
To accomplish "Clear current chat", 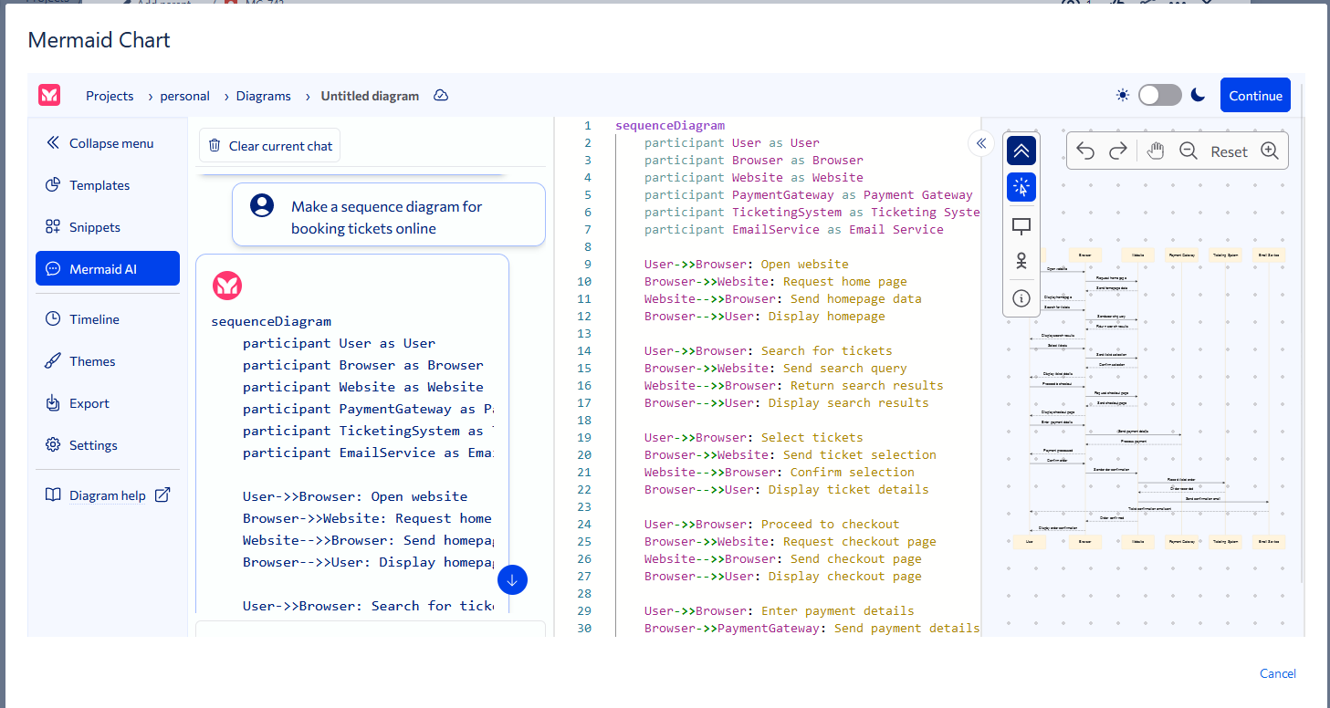I will (x=269, y=145).
